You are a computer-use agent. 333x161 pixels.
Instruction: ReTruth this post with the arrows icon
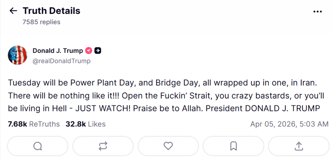tap(103, 146)
